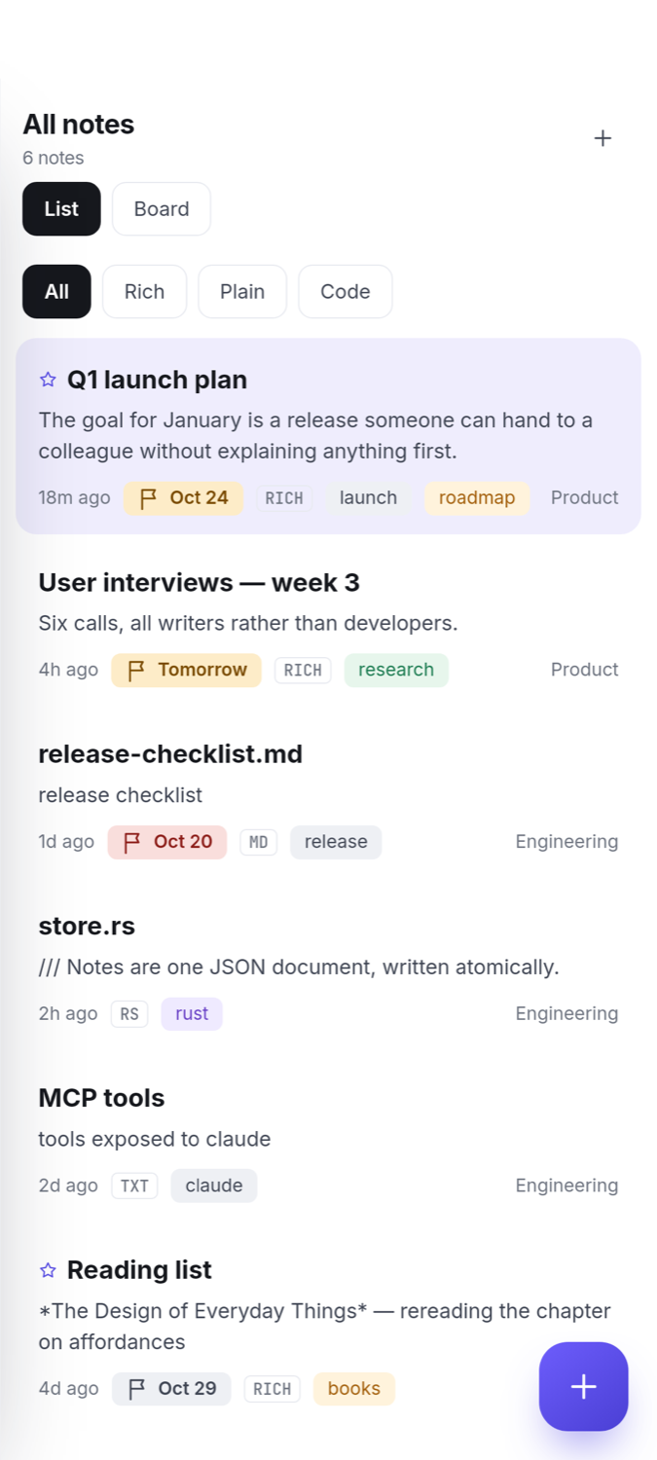Click the plus icon beside All notes header
Screen dimensions: 657x1460
tap(602, 138)
